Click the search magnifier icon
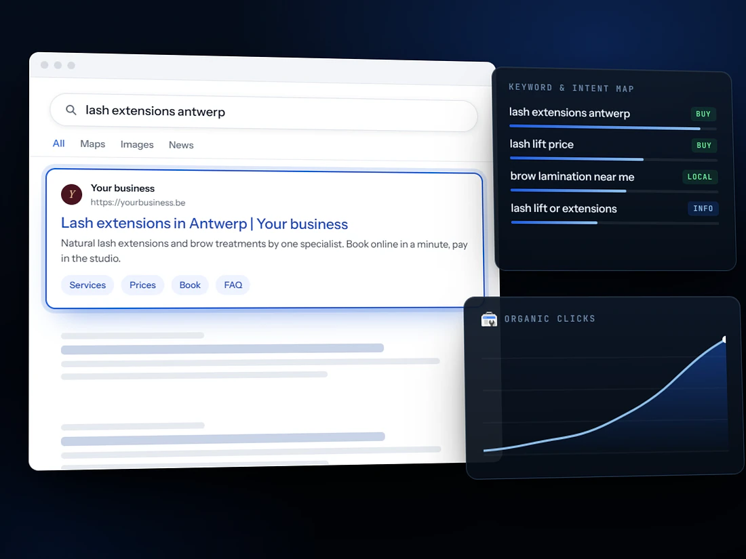The width and height of the screenshot is (746, 559). tap(71, 110)
